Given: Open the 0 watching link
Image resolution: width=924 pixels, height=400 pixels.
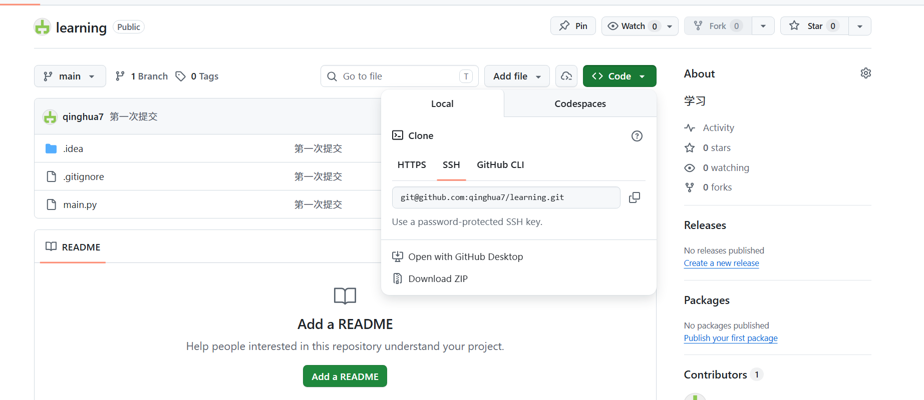Looking at the screenshot, I should click(x=726, y=168).
